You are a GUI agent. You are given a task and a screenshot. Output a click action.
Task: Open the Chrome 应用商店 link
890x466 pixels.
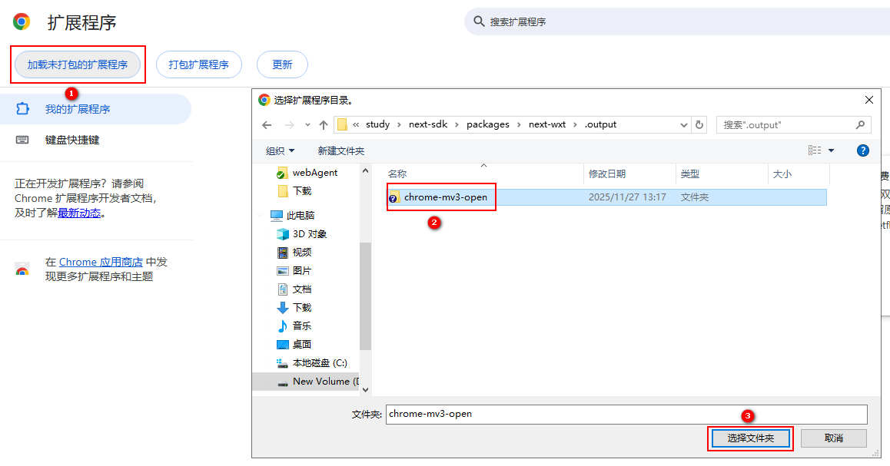coord(101,262)
